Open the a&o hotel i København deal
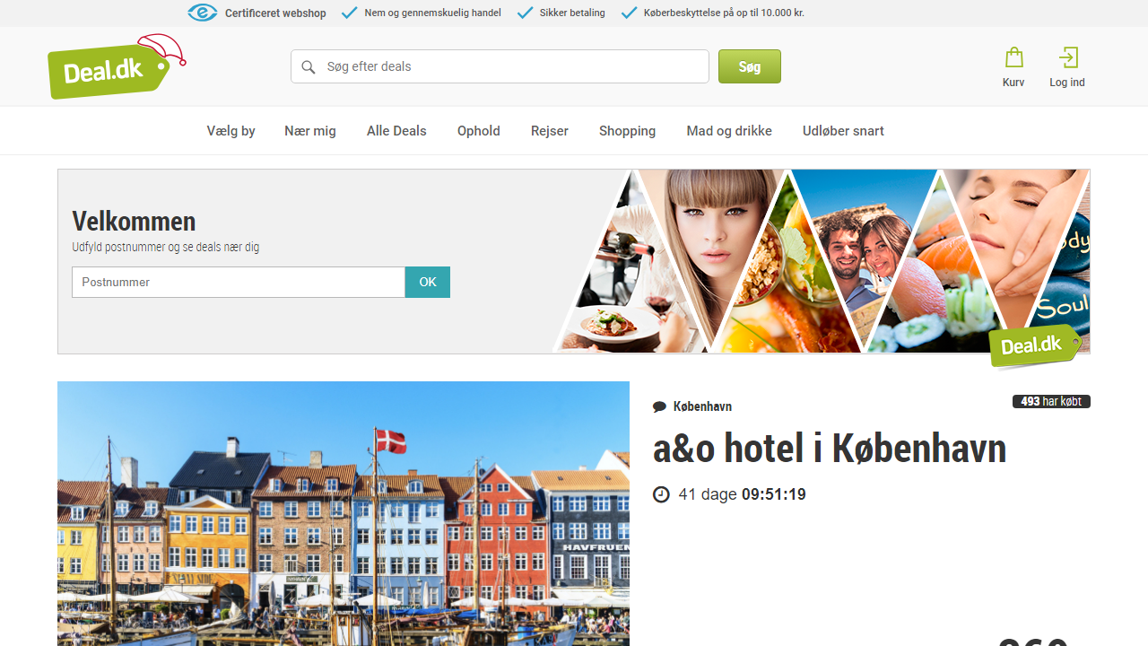This screenshot has height=646, width=1148. (830, 448)
